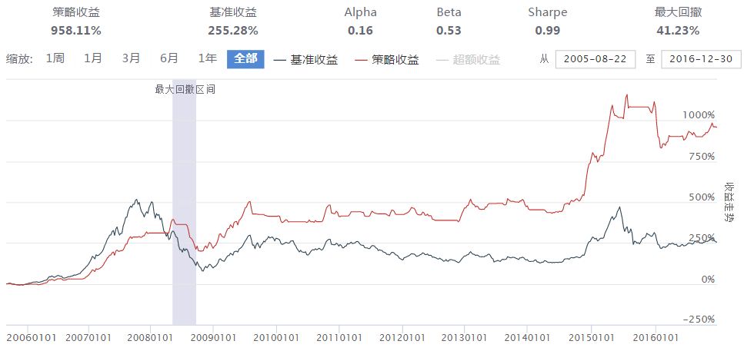Click the red 策略收益 legend line

tap(361, 60)
